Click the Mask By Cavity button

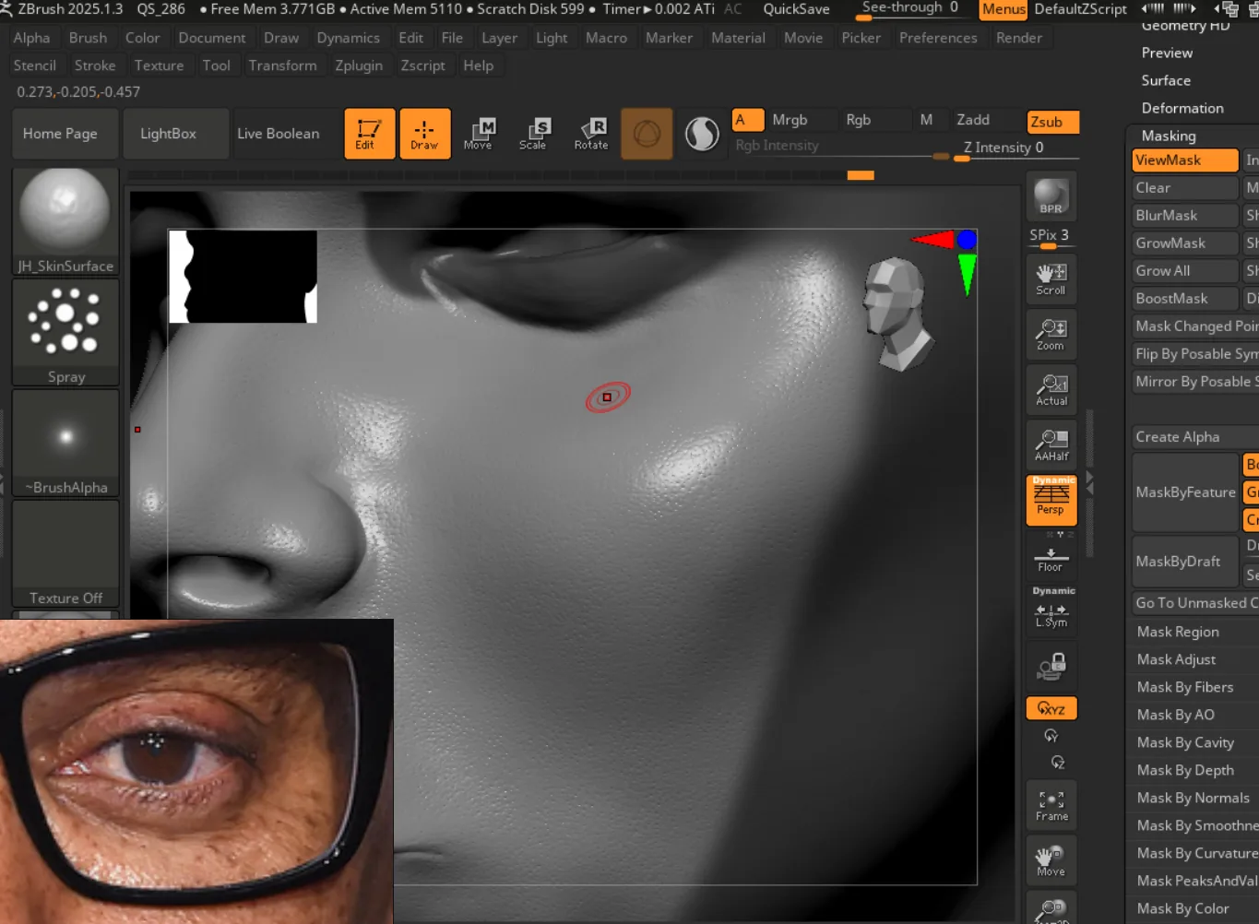pos(1186,742)
